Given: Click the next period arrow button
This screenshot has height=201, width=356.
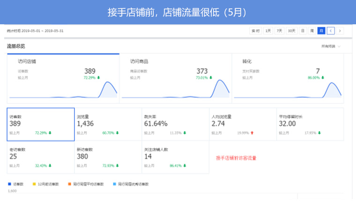Looking at the screenshot, I should [x=340, y=31].
